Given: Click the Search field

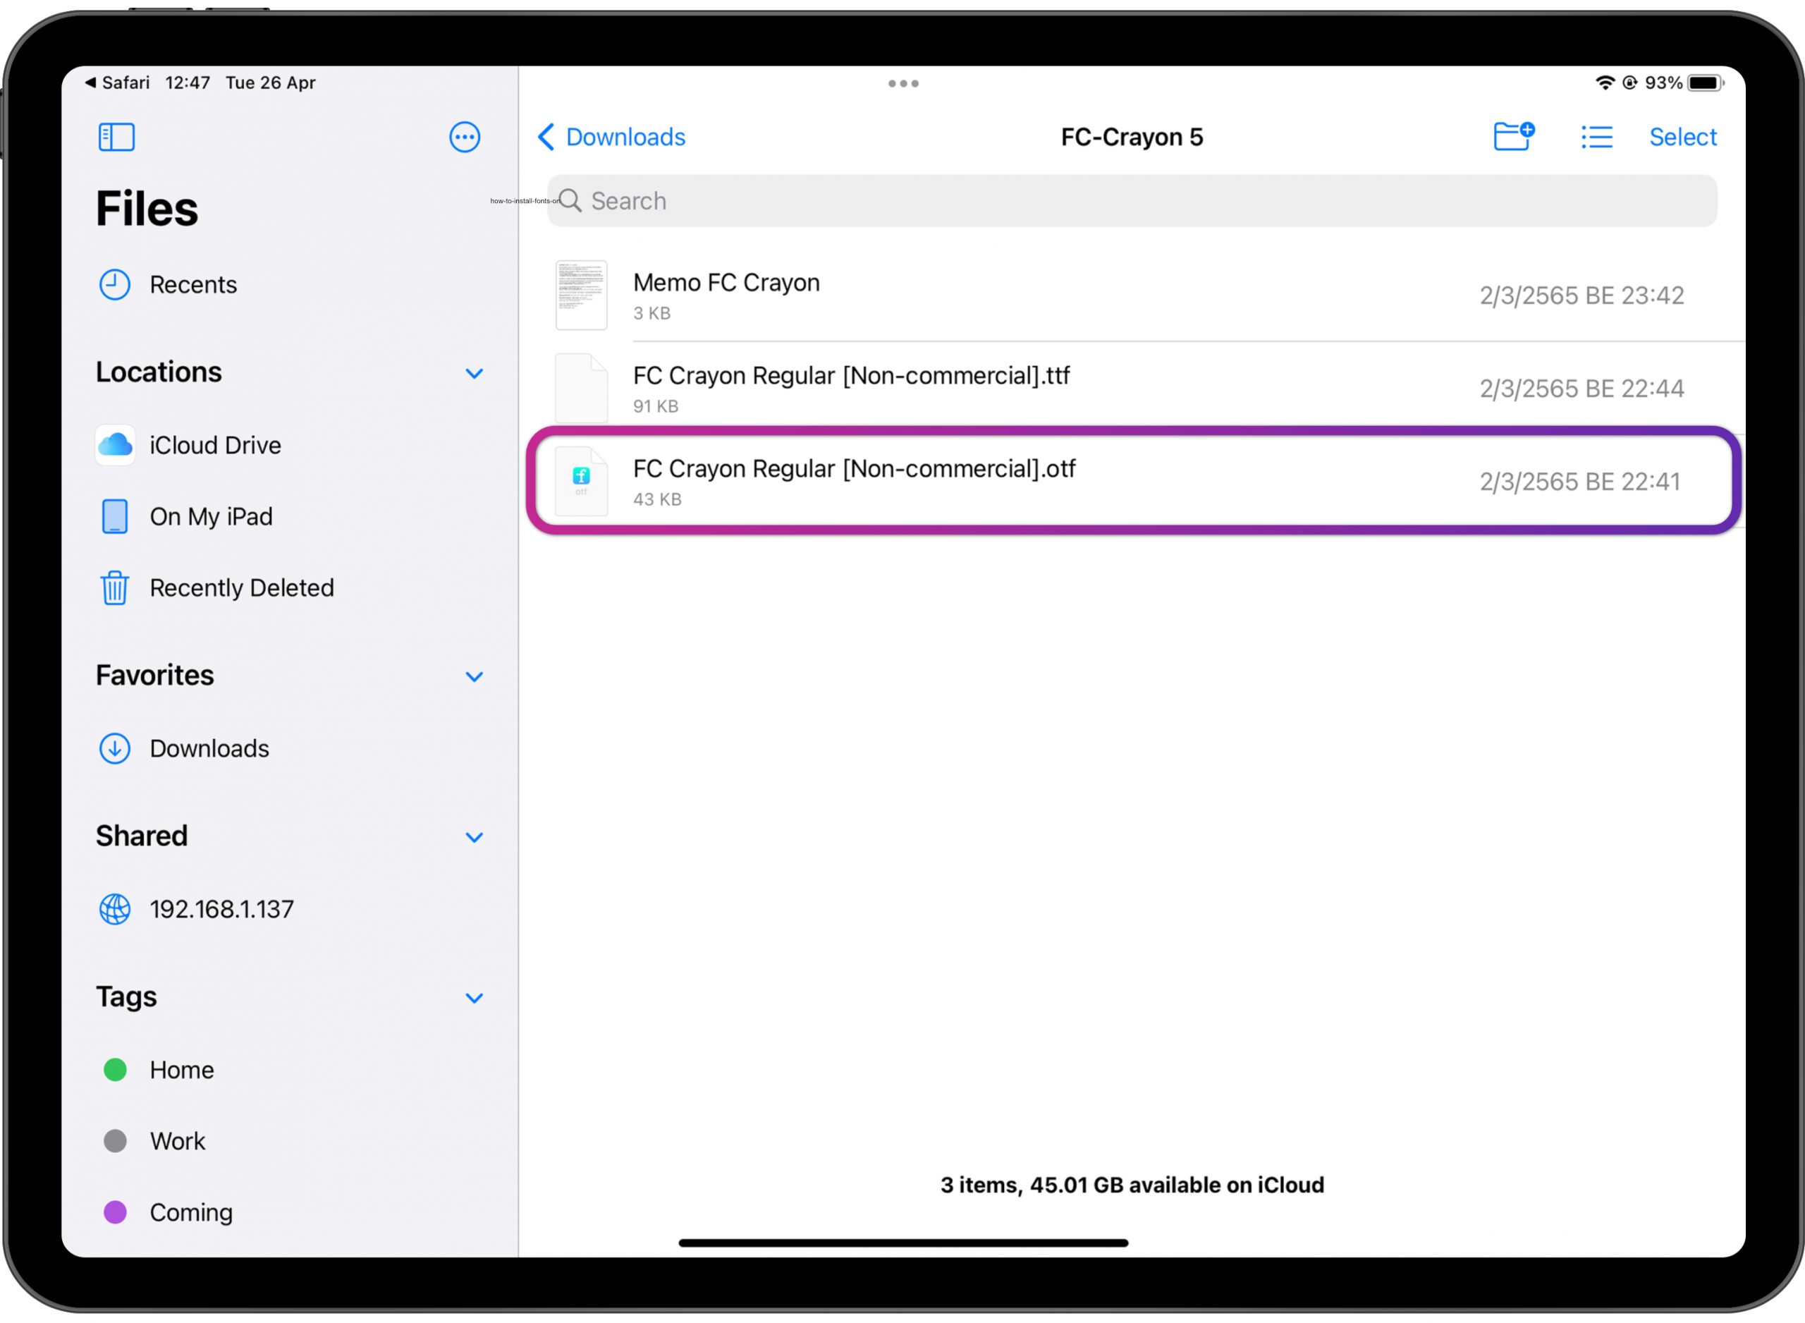Looking at the screenshot, I should pyautogui.click(x=1132, y=201).
